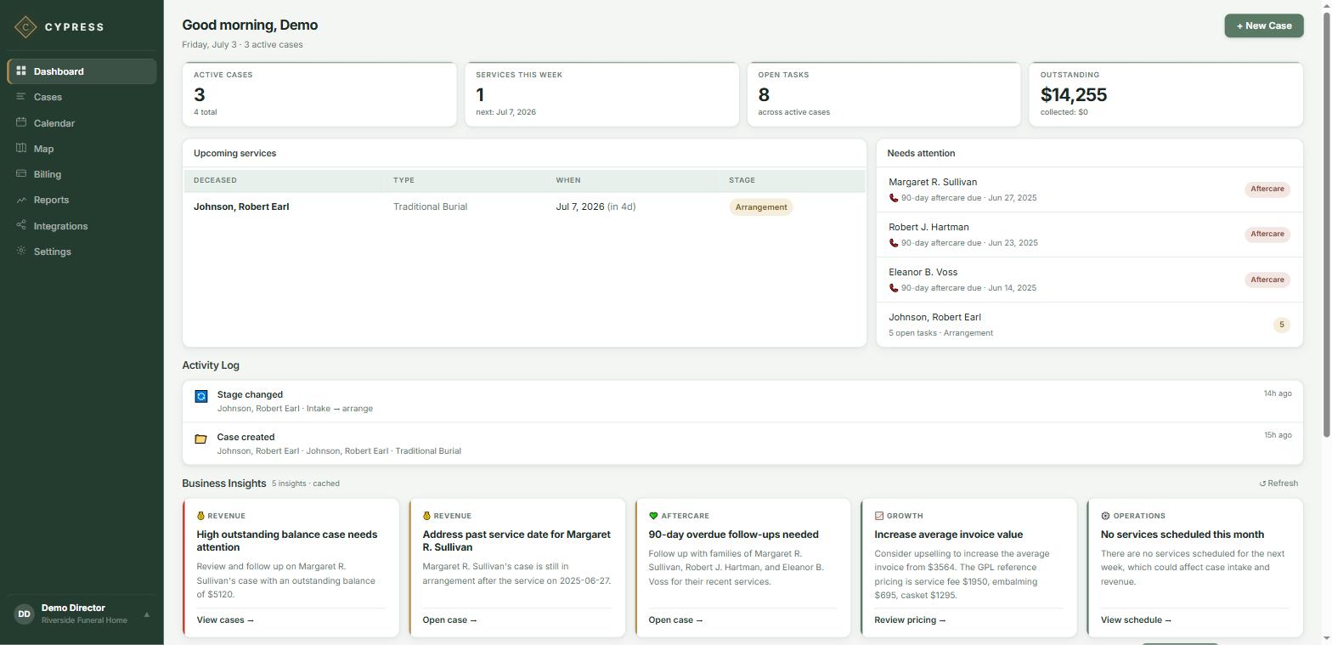Click the Billing card icon in sidebar
This screenshot has width=1332, height=645.
21,173
